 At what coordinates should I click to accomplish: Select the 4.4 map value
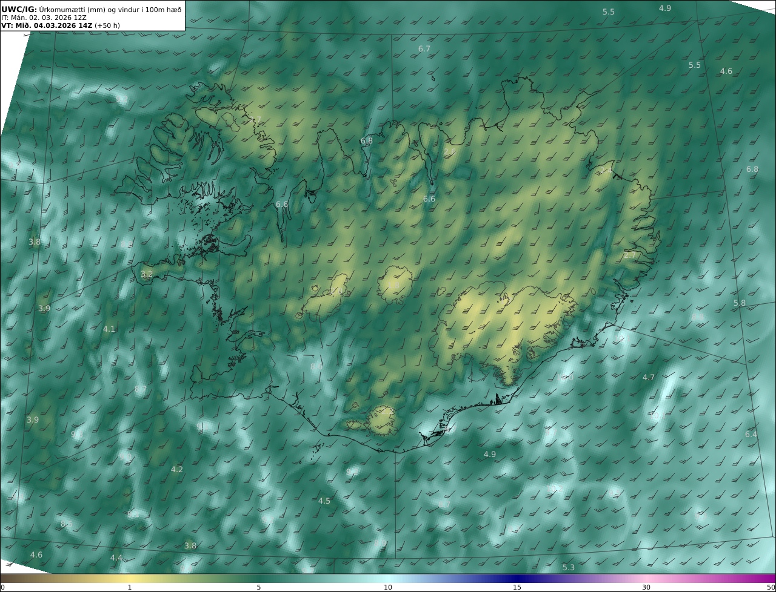point(116,557)
